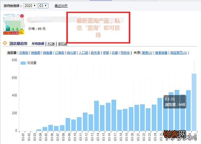Toggle the 浏览量 legend swatch

tap(23, 63)
